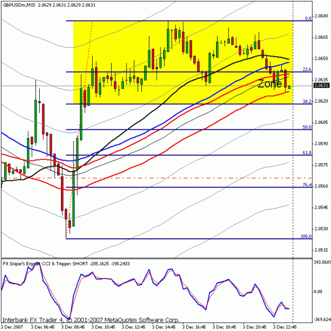This screenshot has height=331, width=331.
Task: Click the 0.0 Fibonacci level label
Action: (308, 19)
